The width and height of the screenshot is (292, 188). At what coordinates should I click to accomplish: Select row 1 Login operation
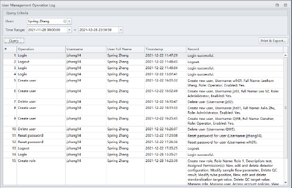click(22, 55)
